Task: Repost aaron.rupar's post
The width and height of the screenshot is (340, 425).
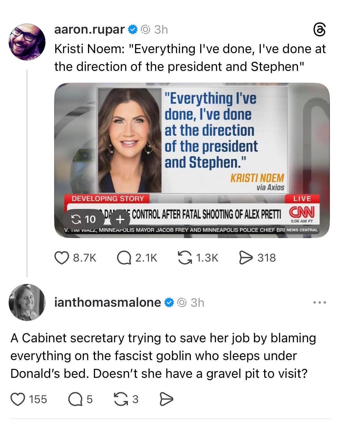Action: click(185, 258)
